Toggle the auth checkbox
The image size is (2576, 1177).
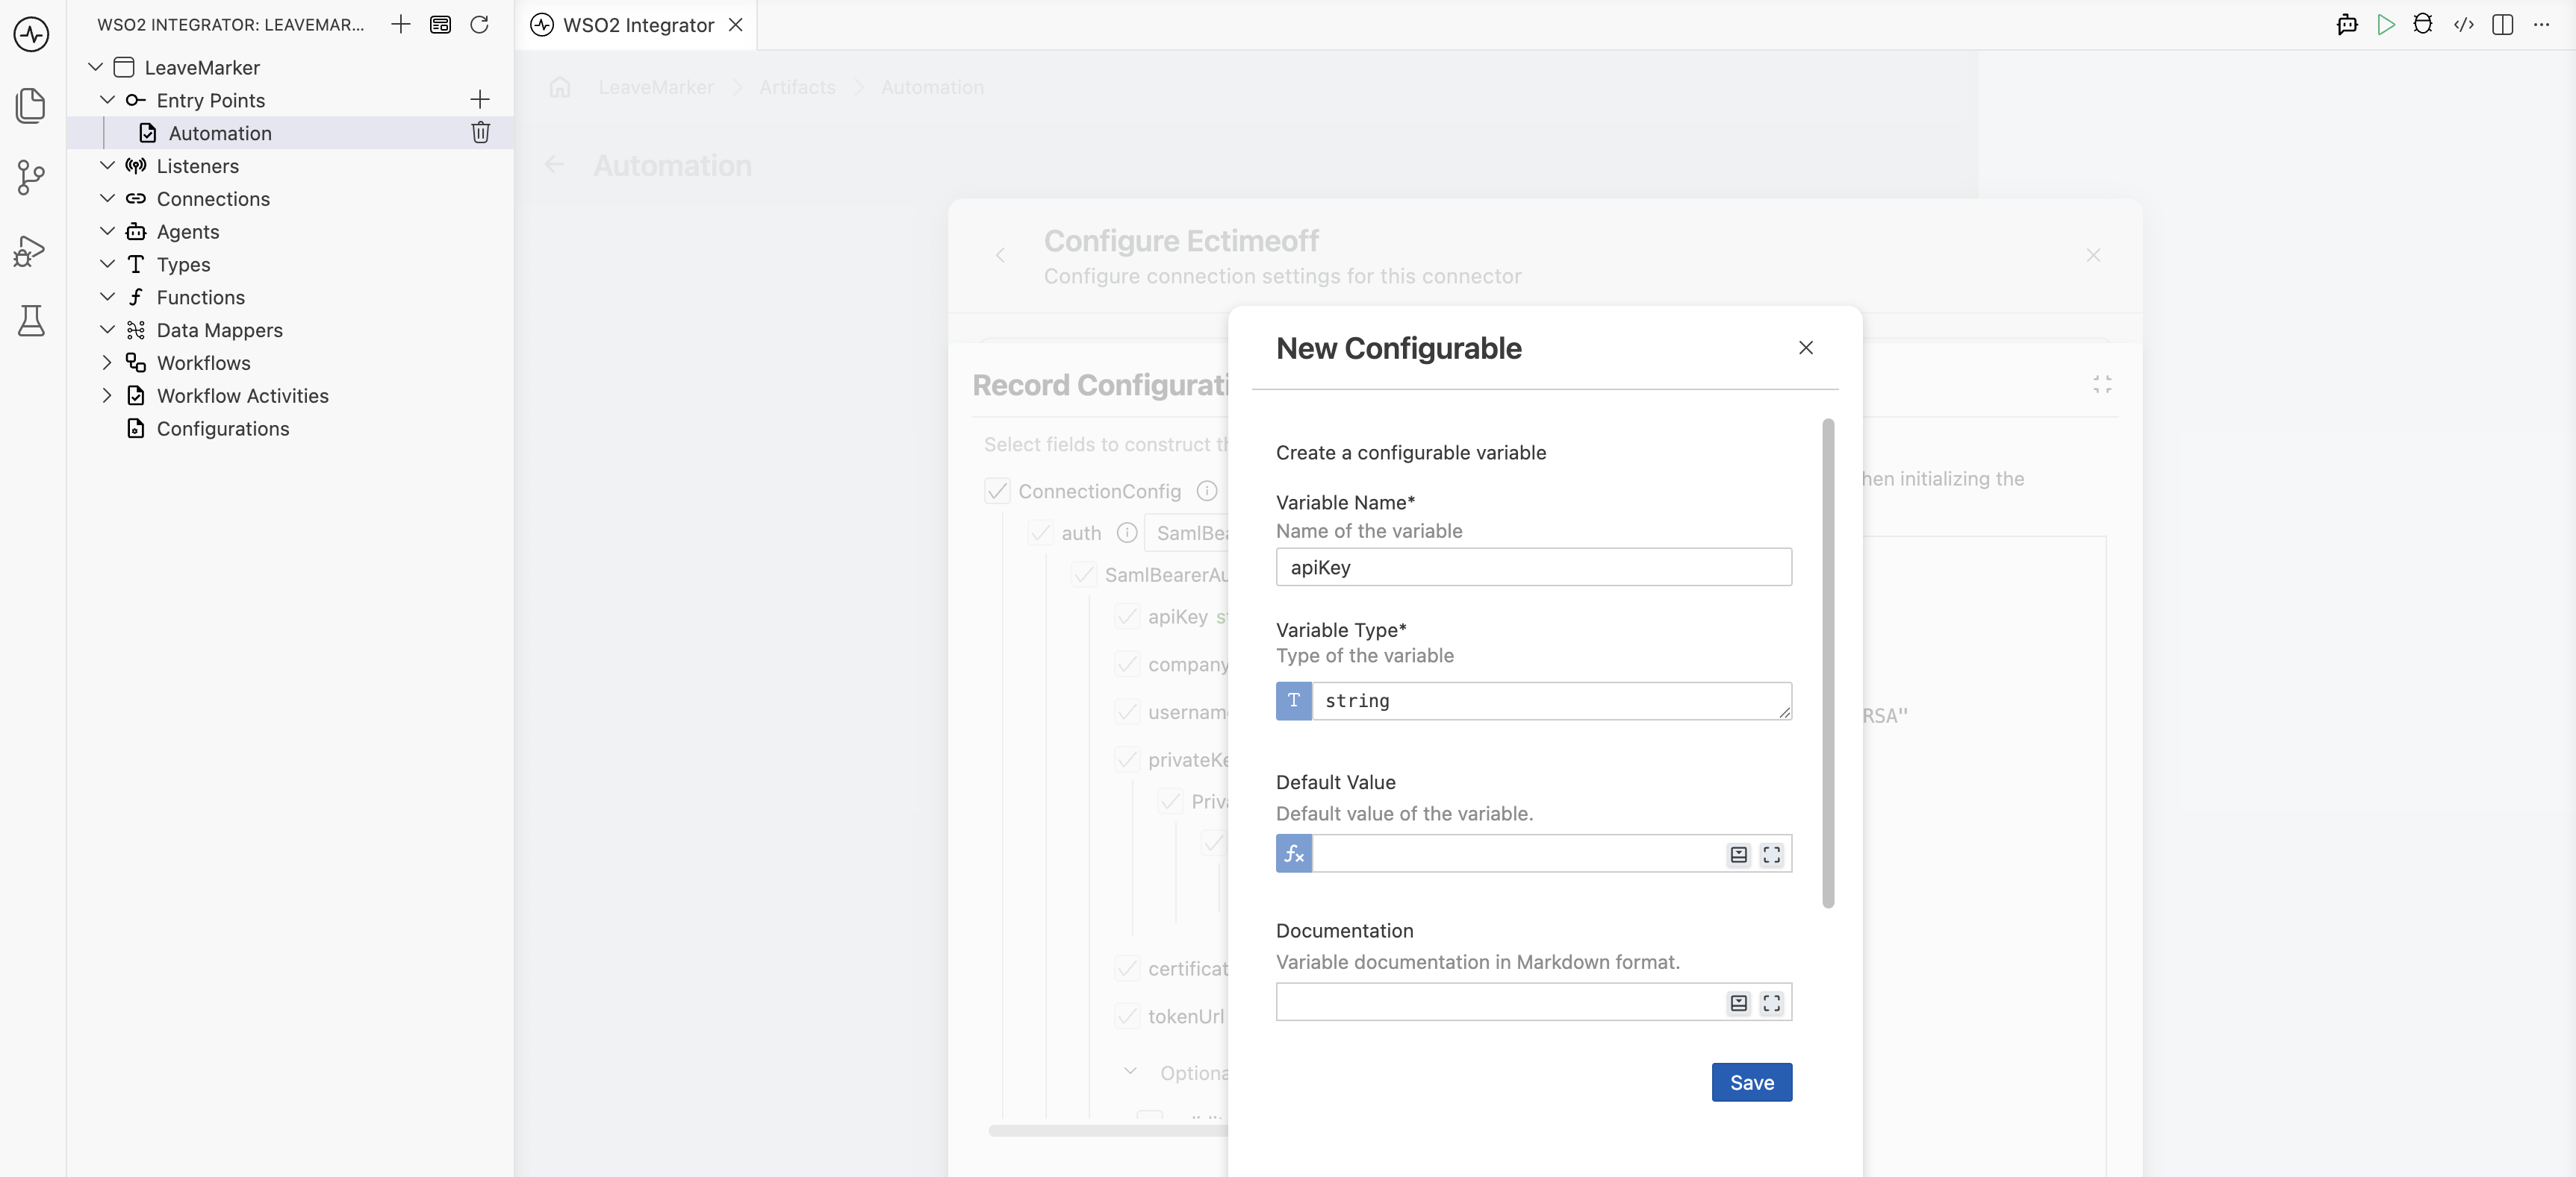click(1040, 533)
